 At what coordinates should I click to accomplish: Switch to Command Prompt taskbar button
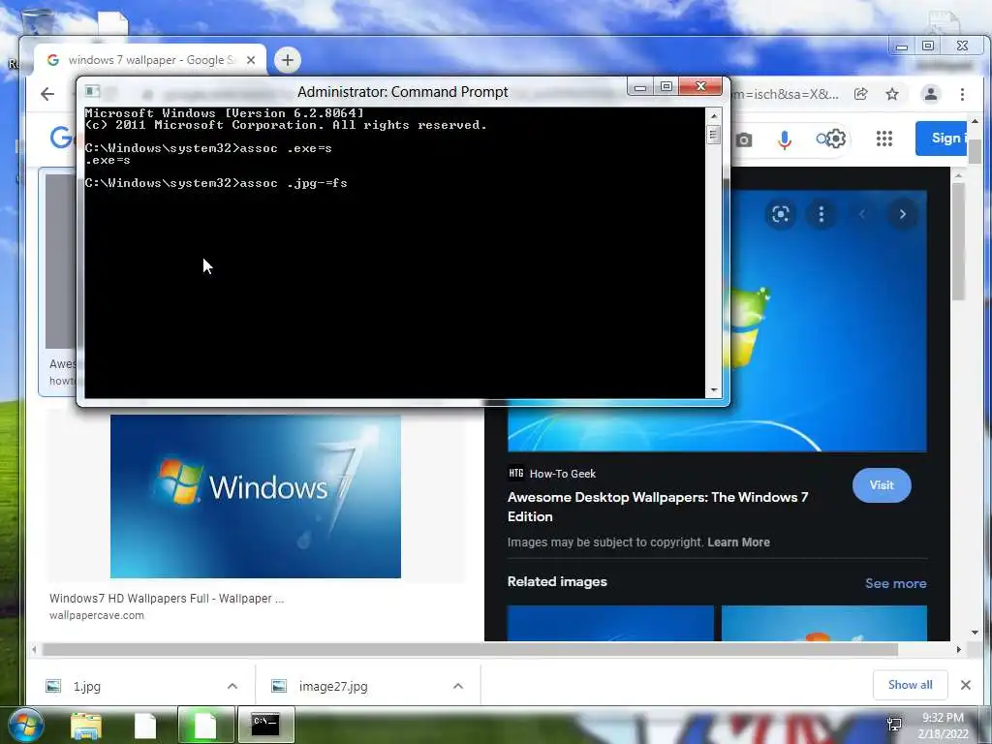click(x=265, y=725)
